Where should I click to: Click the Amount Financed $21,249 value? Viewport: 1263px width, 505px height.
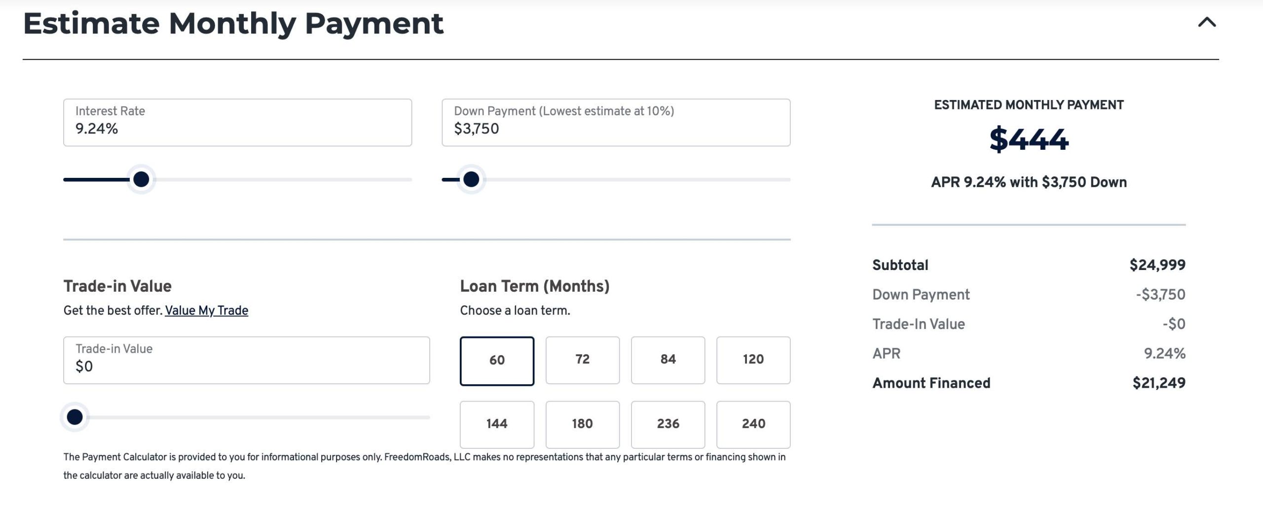coord(1158,383)
